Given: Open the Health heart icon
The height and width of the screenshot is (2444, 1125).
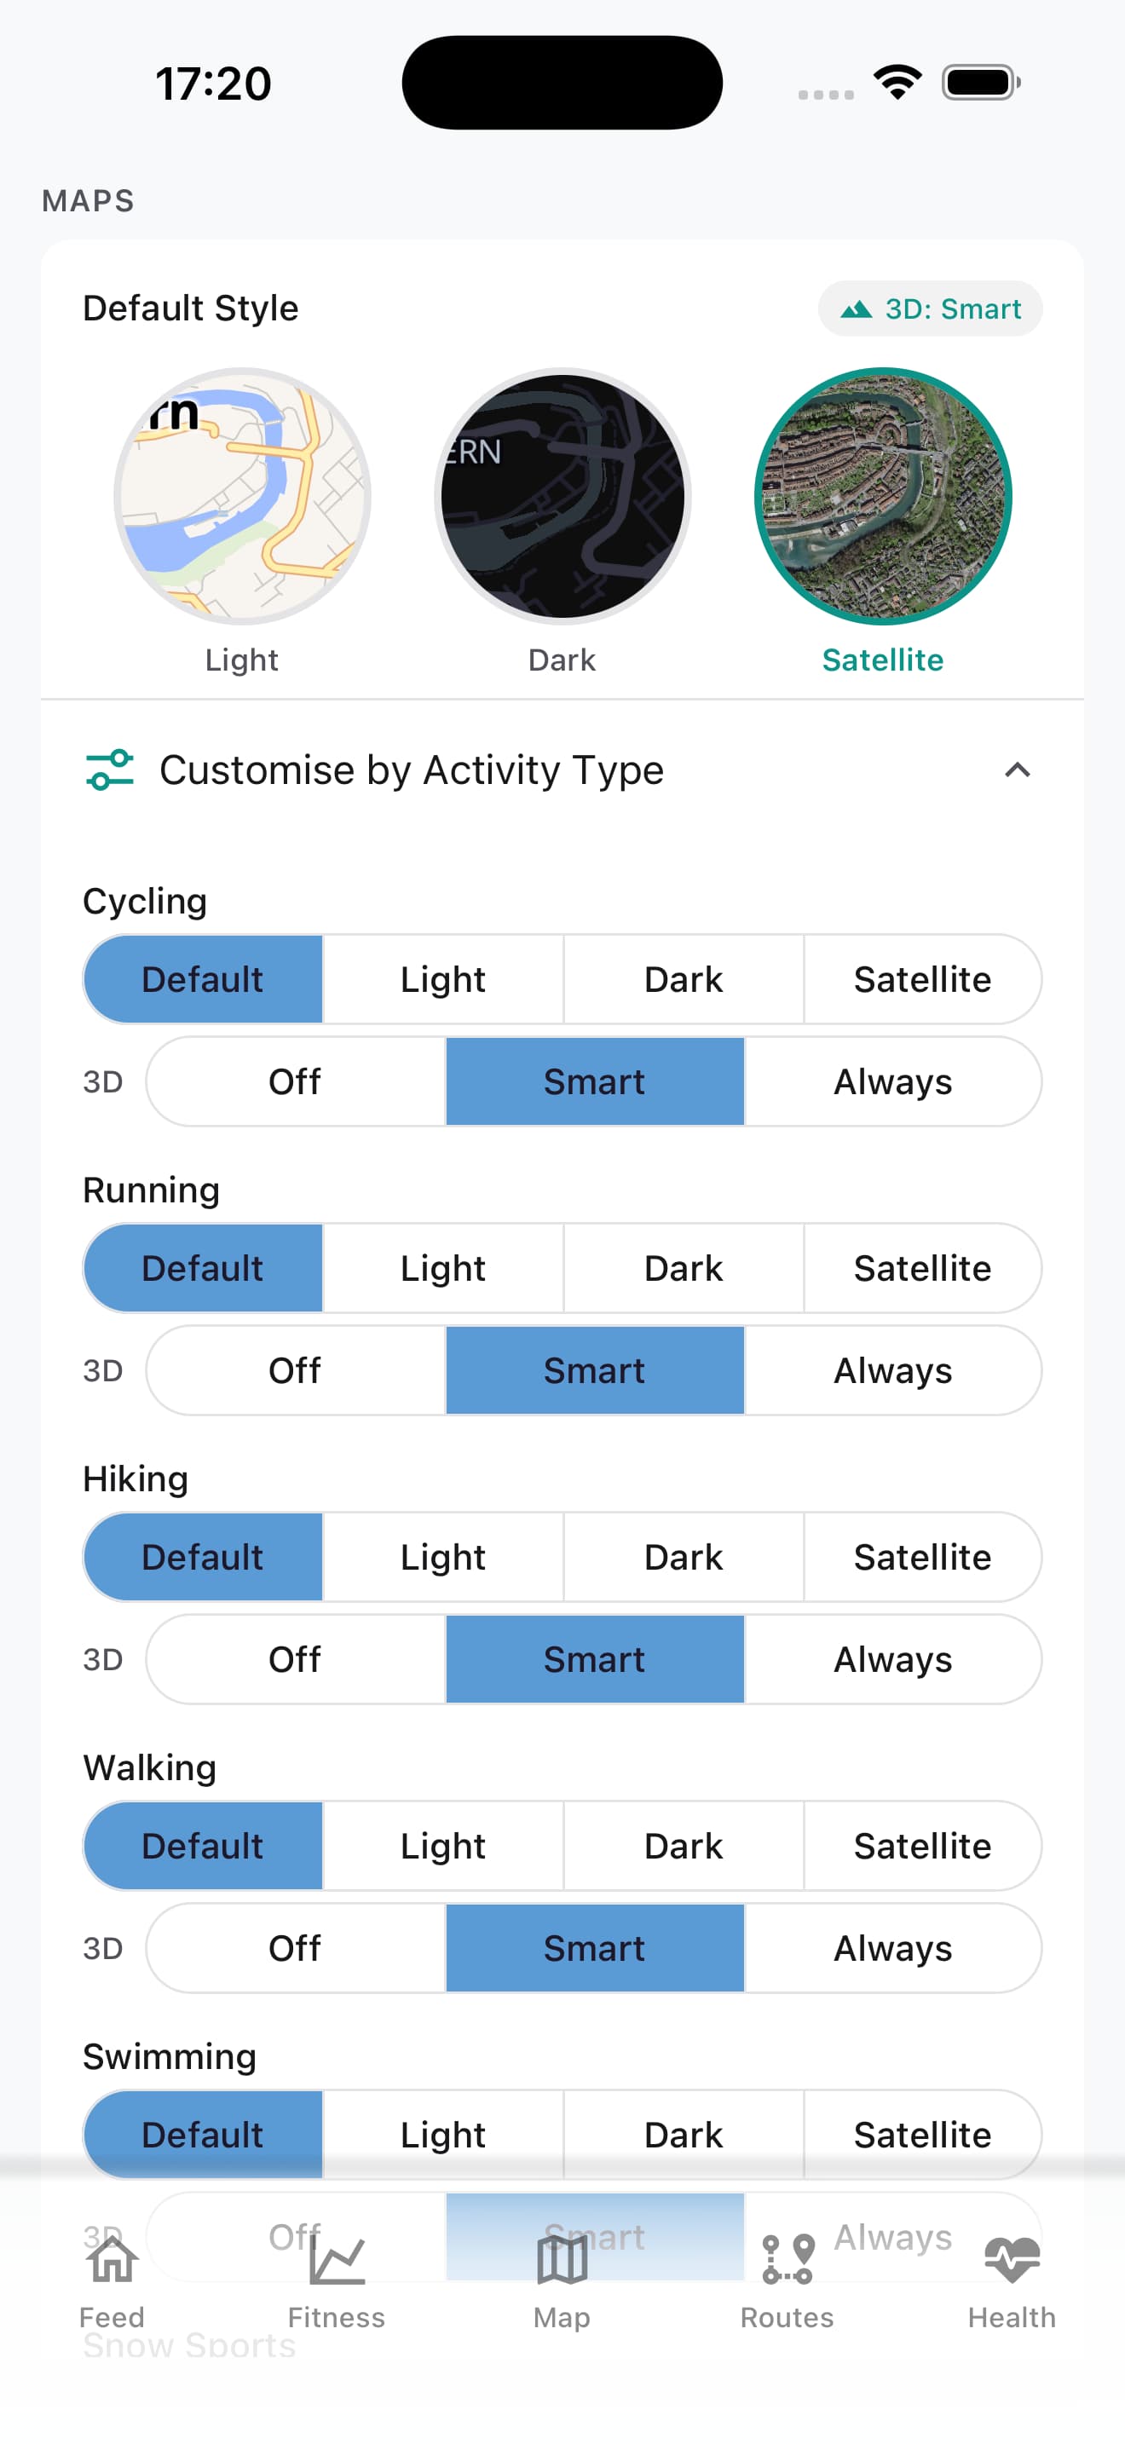Looking at the screenshot, I should (1011, 2260).
